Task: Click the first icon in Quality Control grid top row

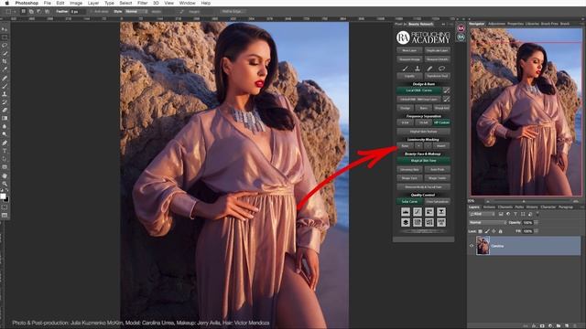Action: [406, 212]
